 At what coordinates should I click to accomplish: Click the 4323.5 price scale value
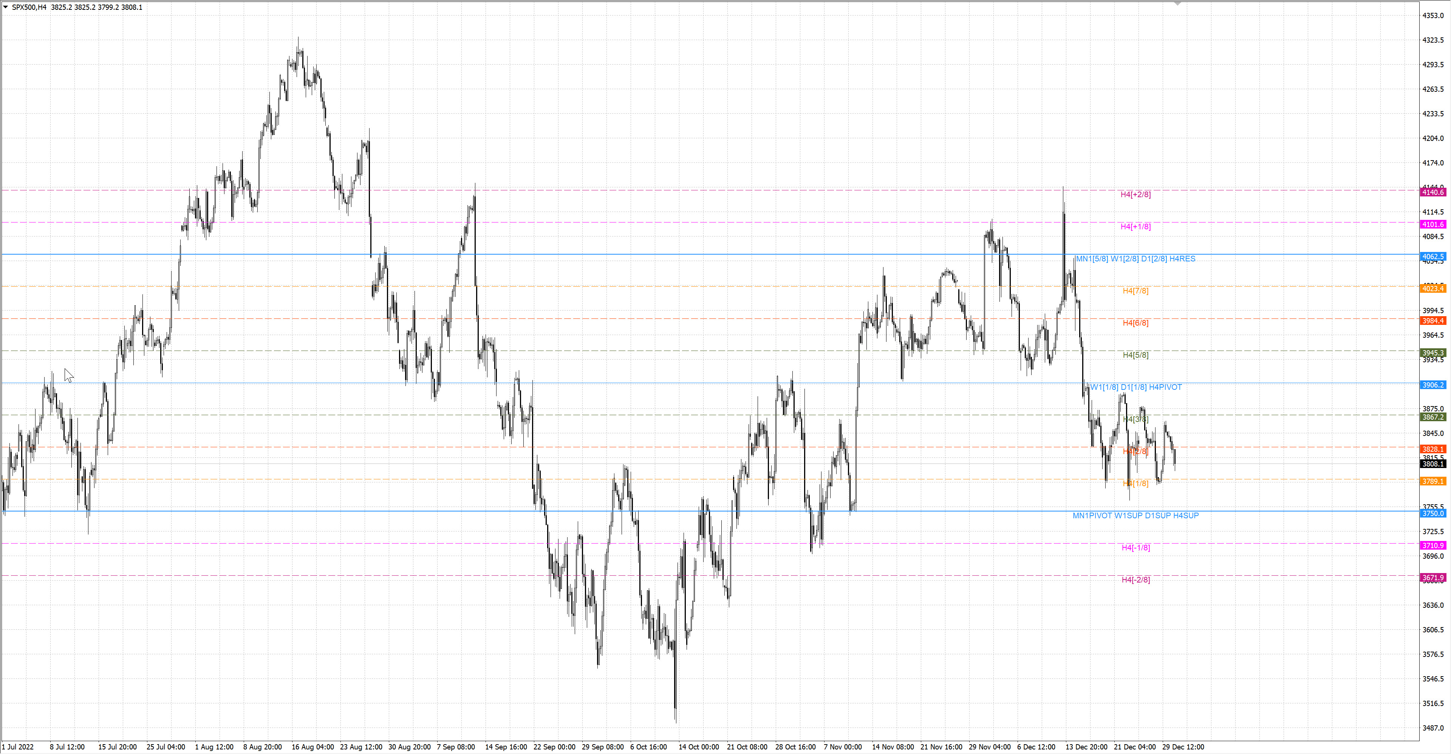pos(1433,40)
